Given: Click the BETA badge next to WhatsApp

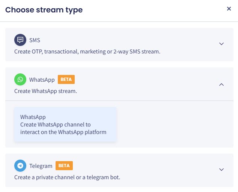Looking at the screenshot, I should [x=66, y=79].
